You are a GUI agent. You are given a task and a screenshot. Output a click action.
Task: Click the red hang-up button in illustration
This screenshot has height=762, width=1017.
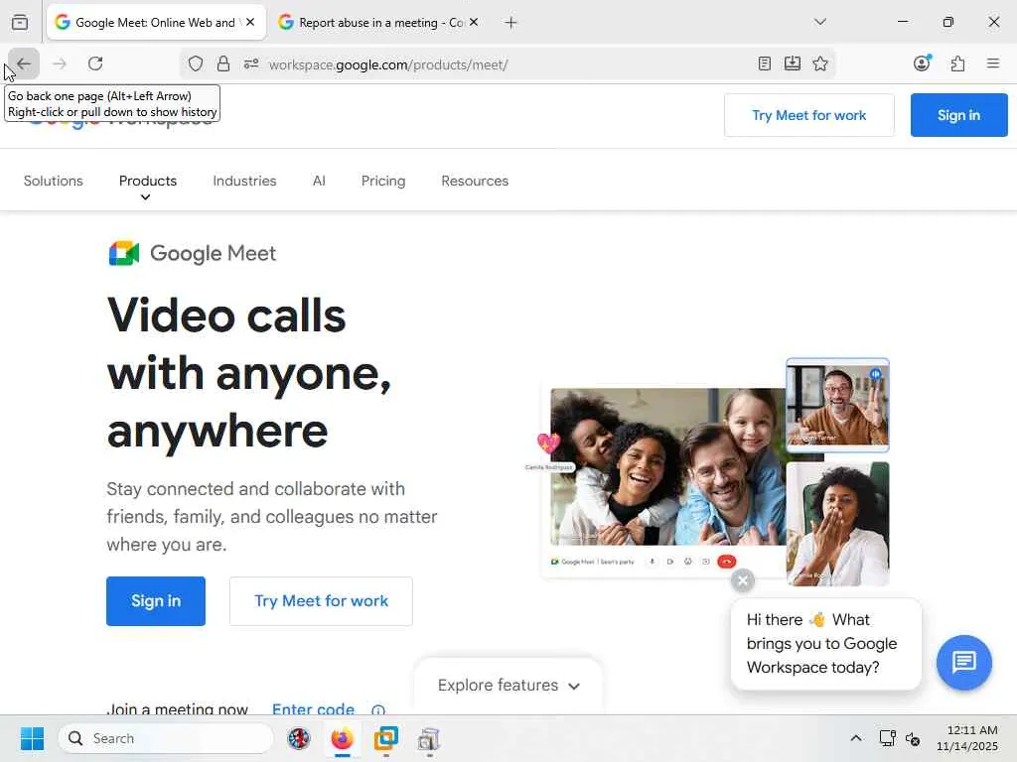(x=726, y=562)
